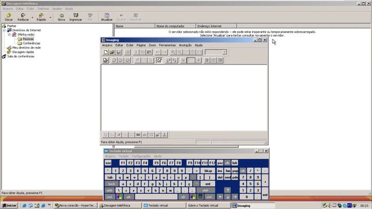Click the Print icon in the Imaging toolbar
Image resolution: width=372 pixels, height=209 pixels.
(x=127, y=52)
